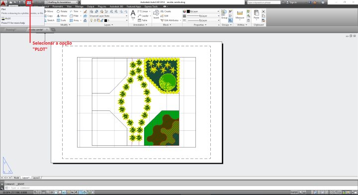
Task: Switch to the Layout2 tab
Action: 36,178
